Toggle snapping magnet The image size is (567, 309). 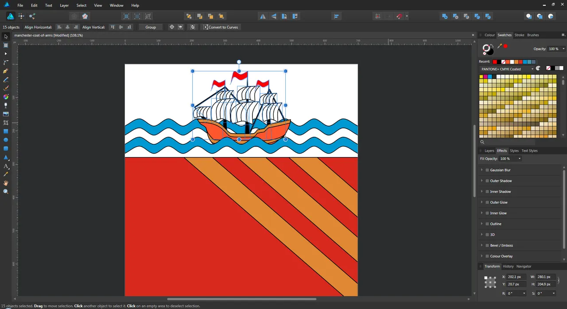coord(400,16)
